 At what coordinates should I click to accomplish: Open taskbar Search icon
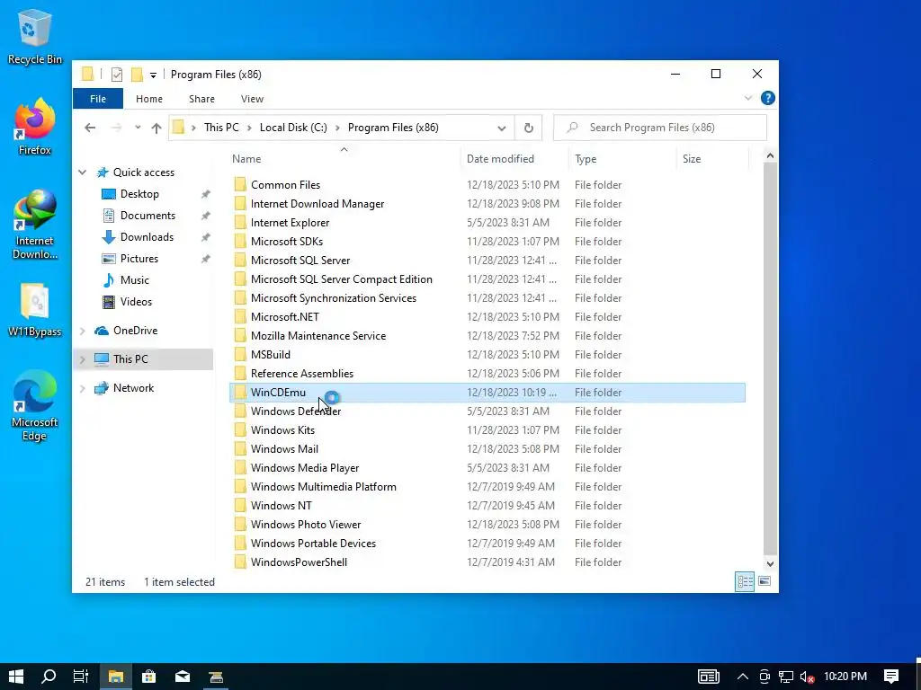click(49, 677)
